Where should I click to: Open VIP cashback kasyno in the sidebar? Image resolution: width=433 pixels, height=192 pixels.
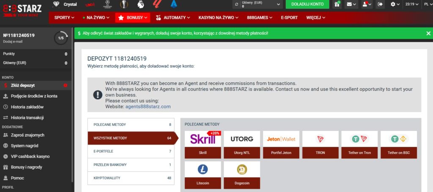click(36, 157)
